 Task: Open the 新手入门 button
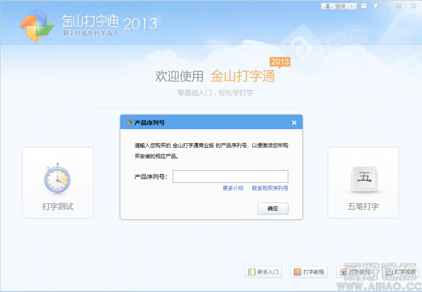coord(263,272)
